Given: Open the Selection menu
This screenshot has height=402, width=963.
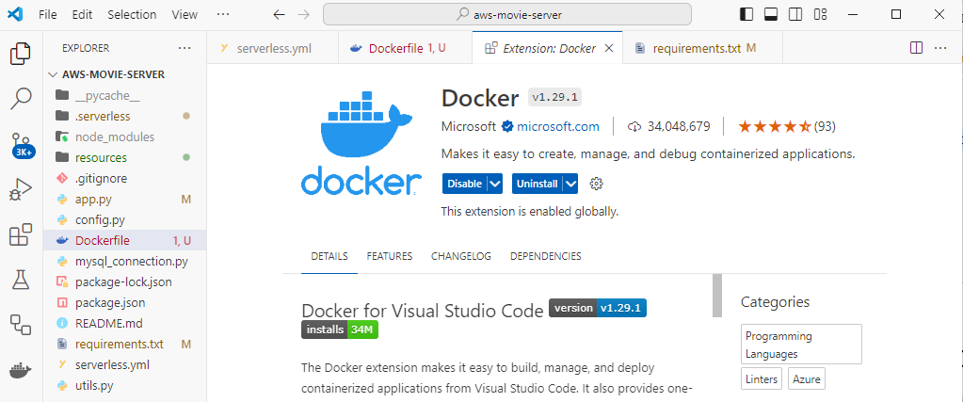Looking at the screenshot, I should (x=132, y=15).
